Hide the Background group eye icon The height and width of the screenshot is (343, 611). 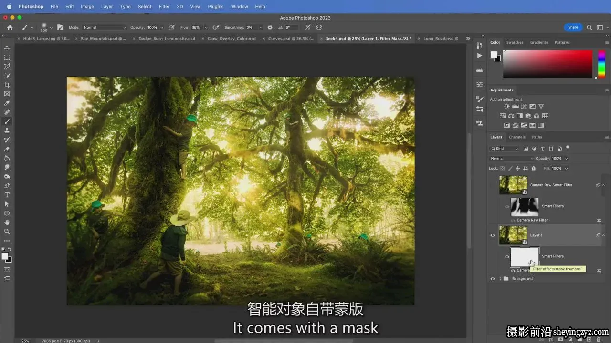tap(493, 279)
